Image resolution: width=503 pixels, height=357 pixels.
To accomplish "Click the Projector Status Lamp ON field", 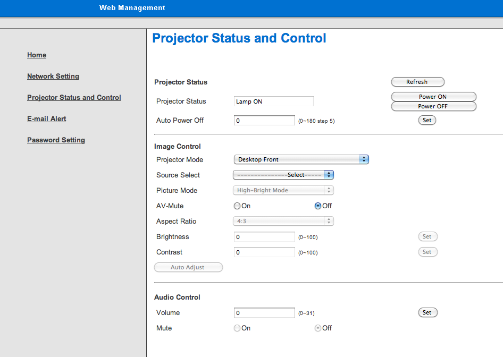I will pos(274,101).
